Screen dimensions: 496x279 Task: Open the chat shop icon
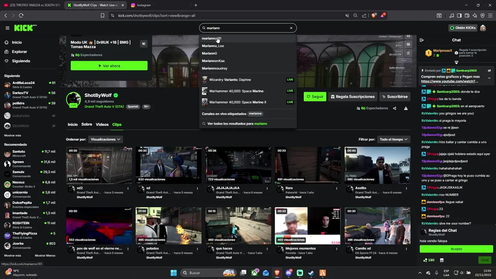point(441,260)
